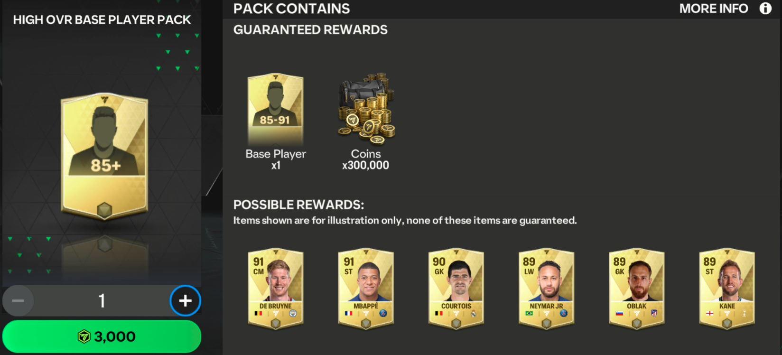
Task: Click the pack quantity number field
Action: pos(102,300)
